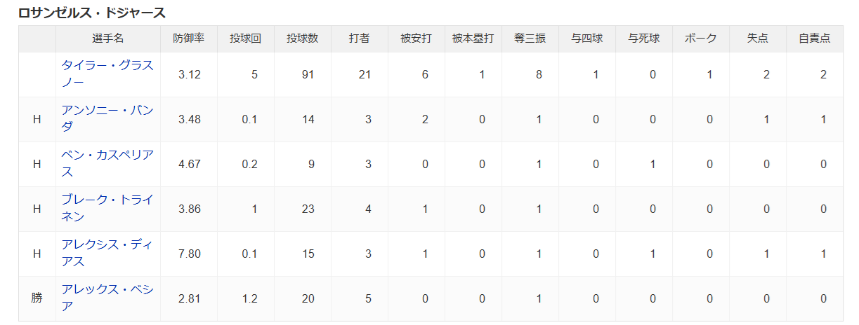Viewport: 859px width, 325px height.
Task: Click the 被安打 column header
Action: click(417, 39)
